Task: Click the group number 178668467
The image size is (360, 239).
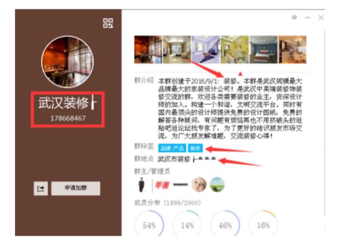Action: pos(68,118)
